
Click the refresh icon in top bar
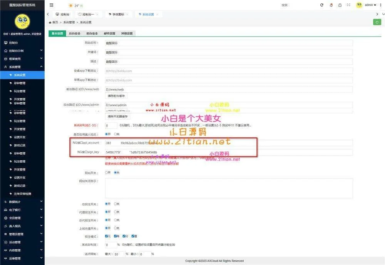click(x=322, y=5)
